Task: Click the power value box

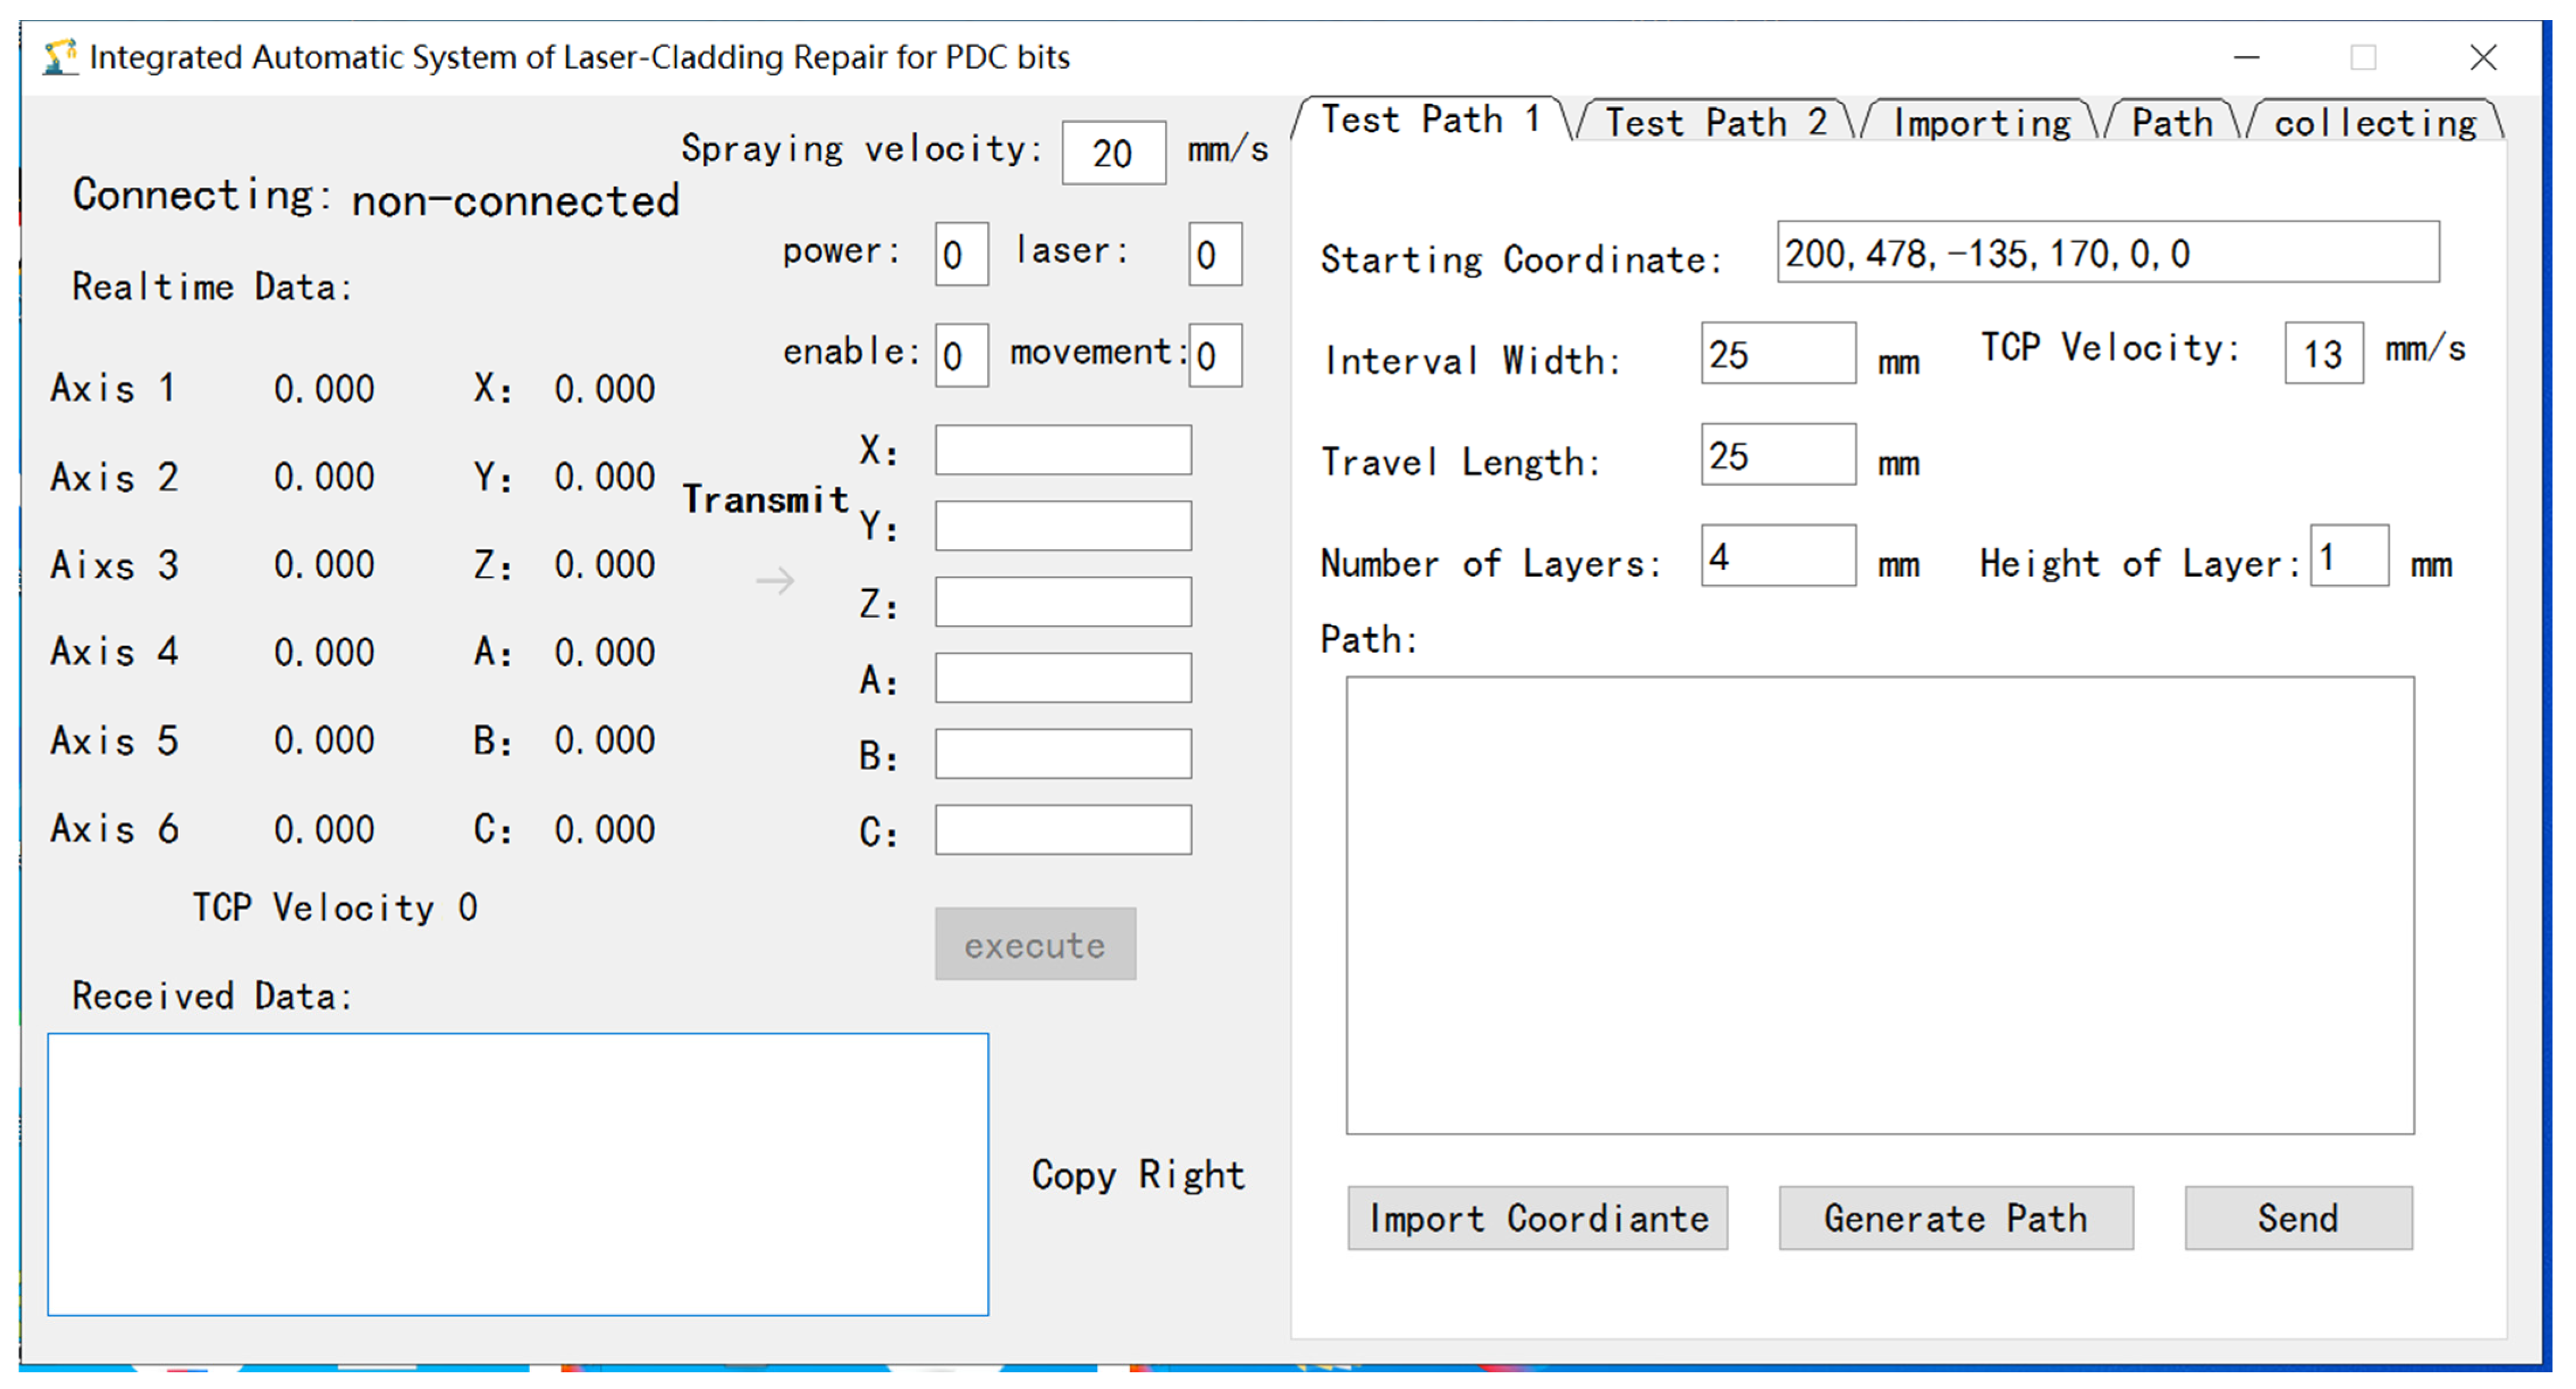Action: point(961,254)
